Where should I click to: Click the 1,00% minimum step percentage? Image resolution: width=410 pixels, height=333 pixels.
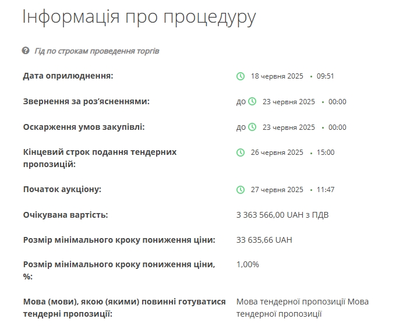tap(248, 264)
